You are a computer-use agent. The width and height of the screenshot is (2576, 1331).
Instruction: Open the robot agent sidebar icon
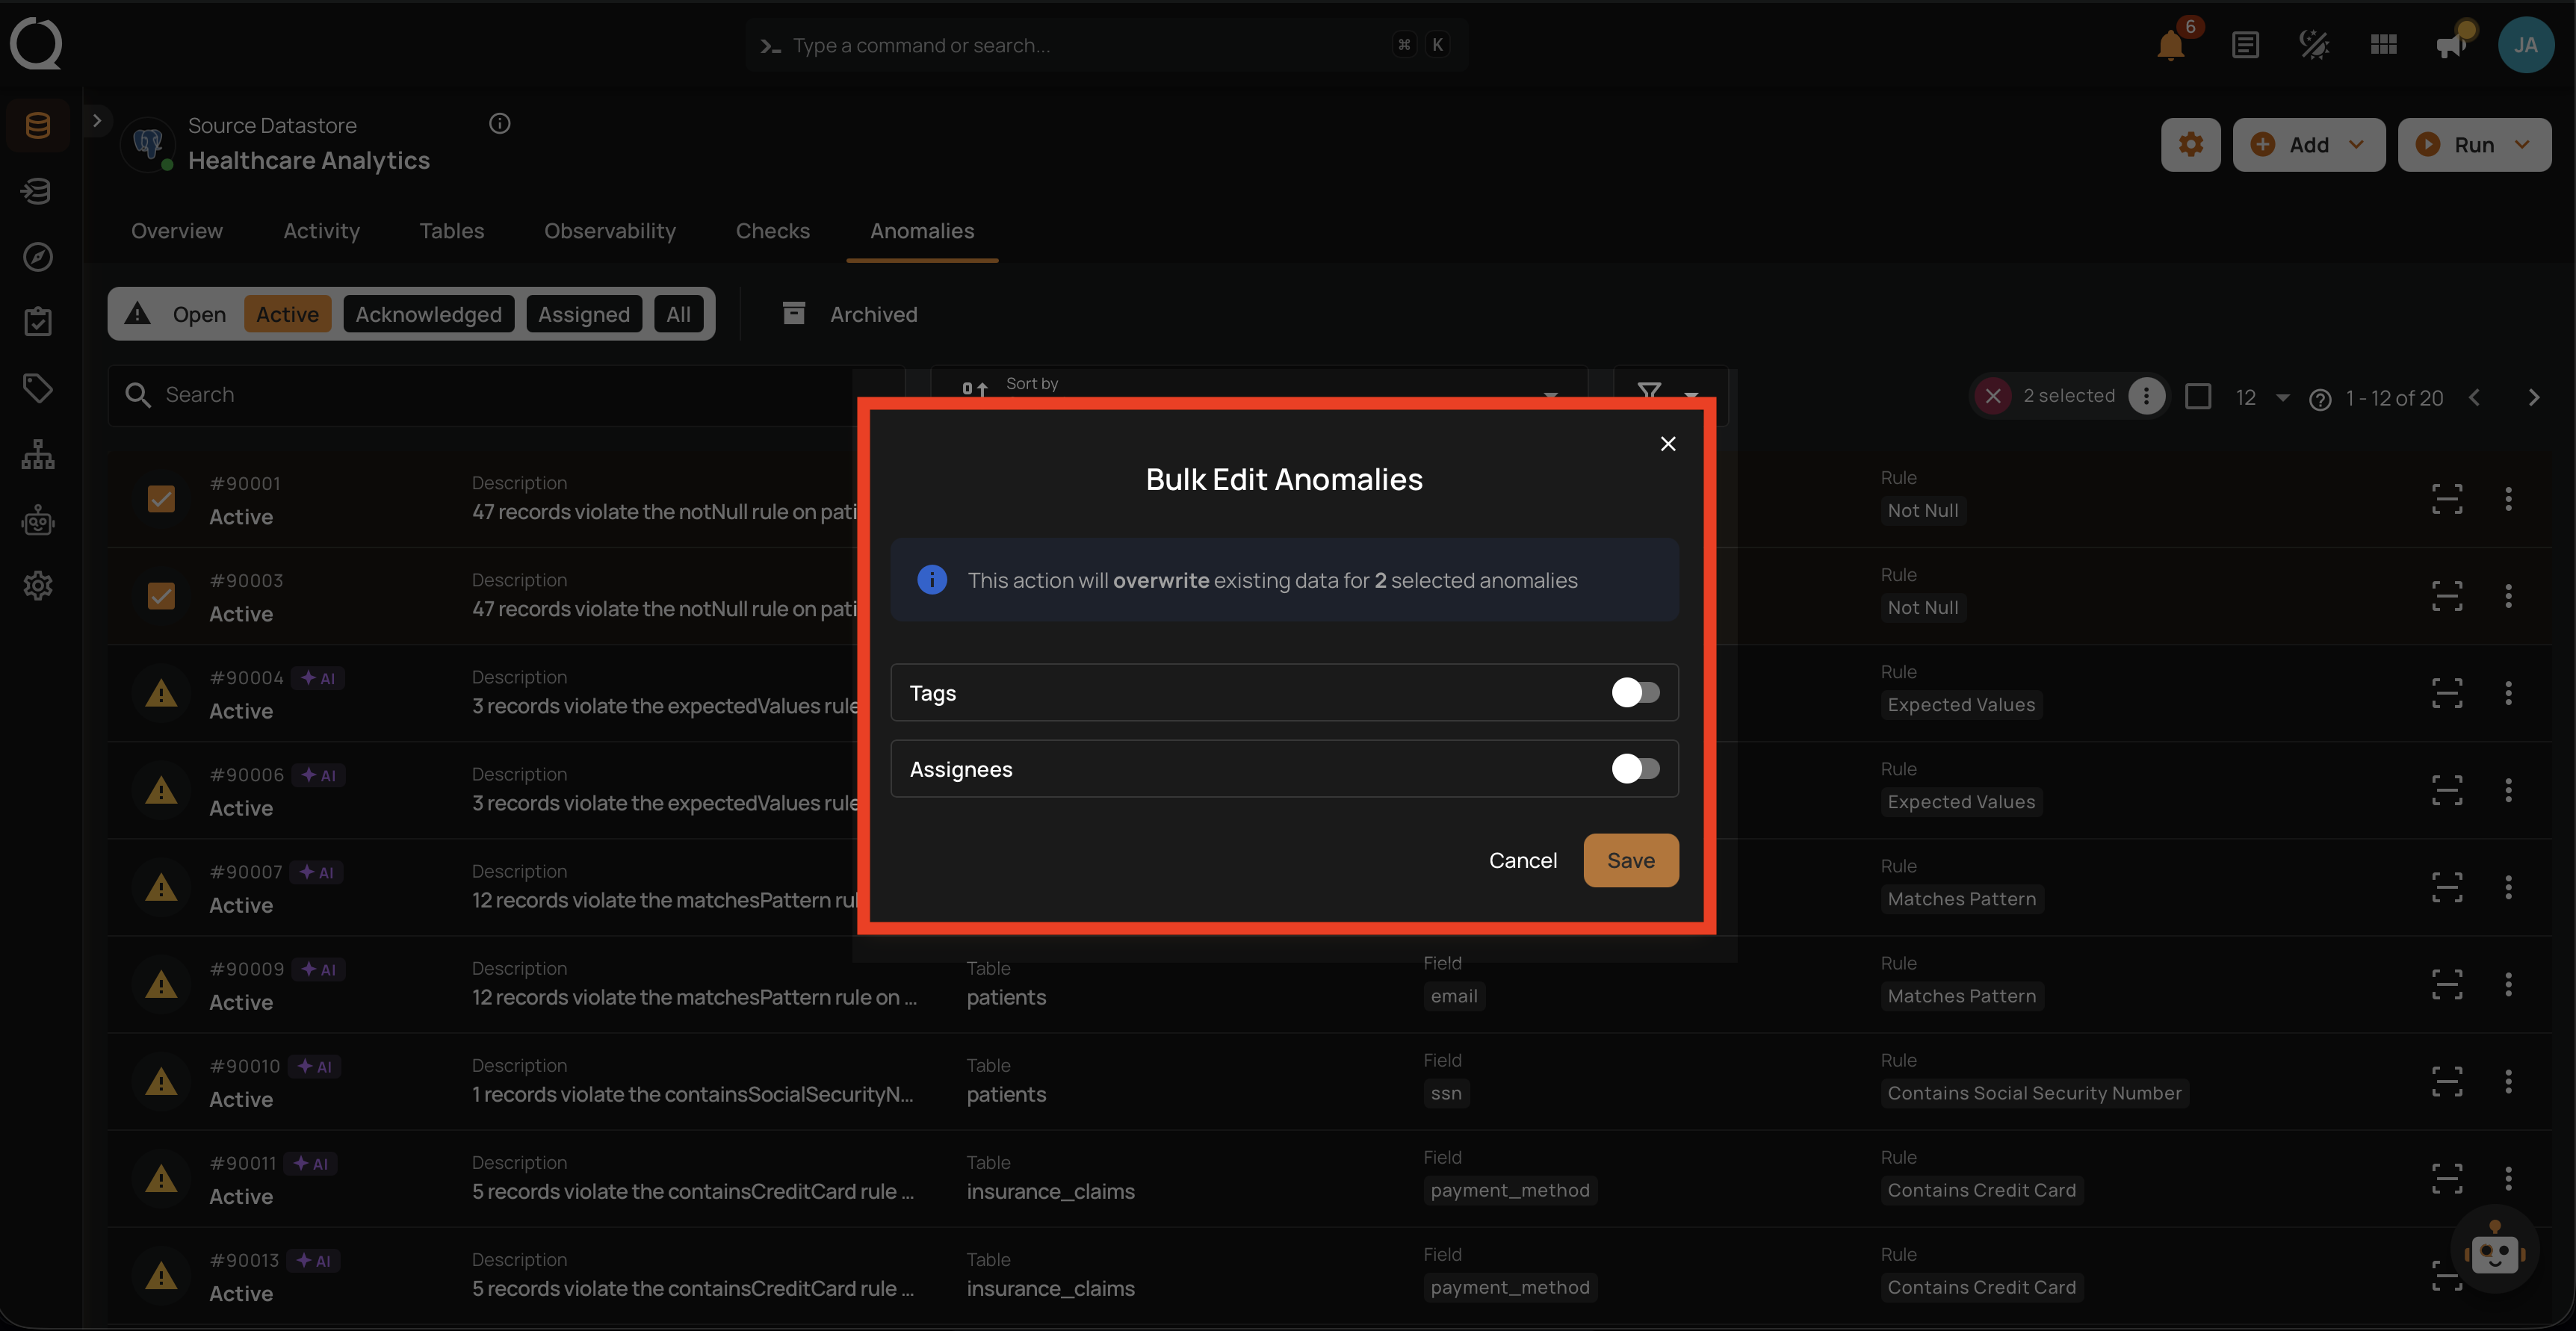pos(37,520)
